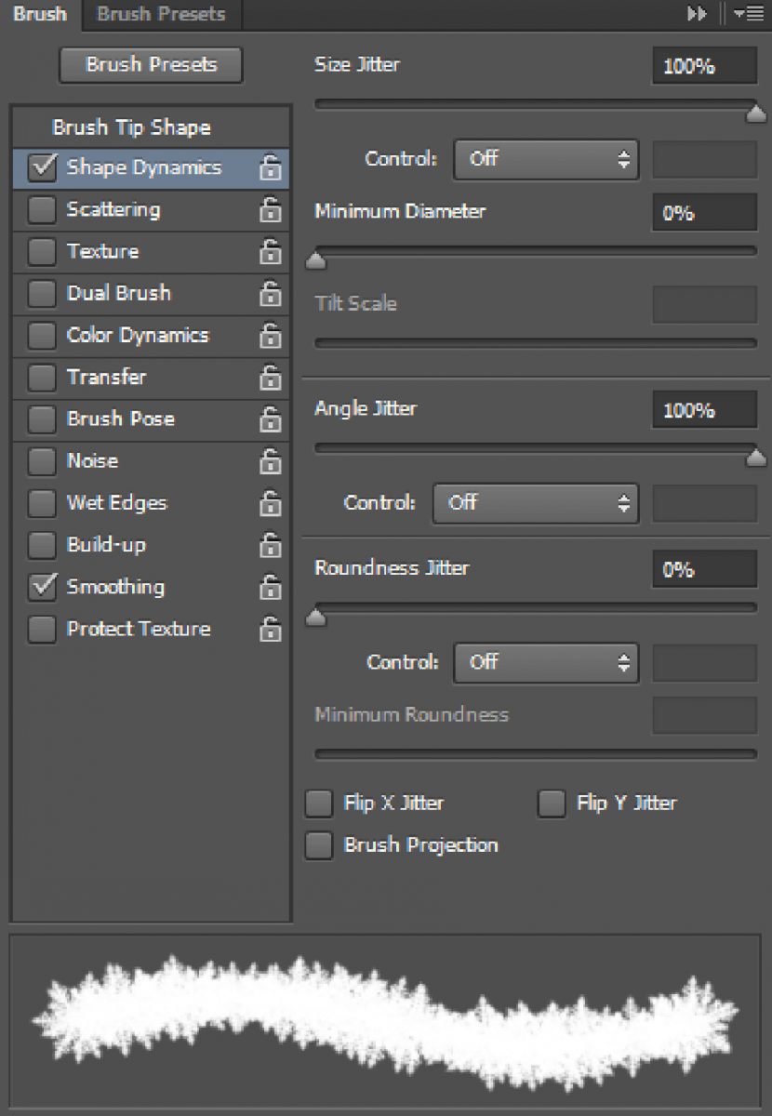This screenshot has height=1116, width=772.
Task: Collapse panel using double-arrow icon
Action: click(697, 14)
